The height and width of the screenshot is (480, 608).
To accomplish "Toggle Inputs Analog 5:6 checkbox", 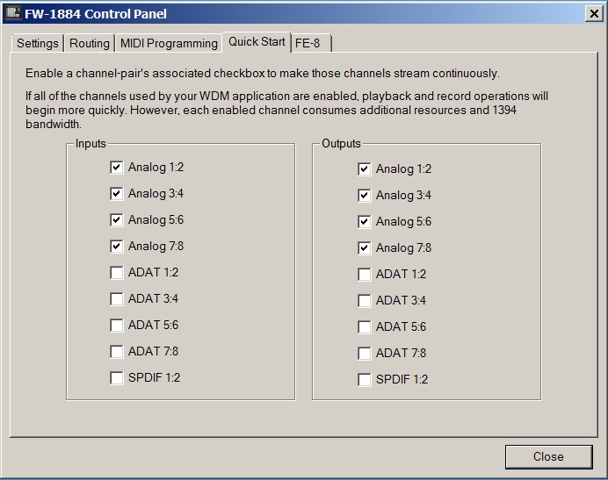I will (116, 220).
